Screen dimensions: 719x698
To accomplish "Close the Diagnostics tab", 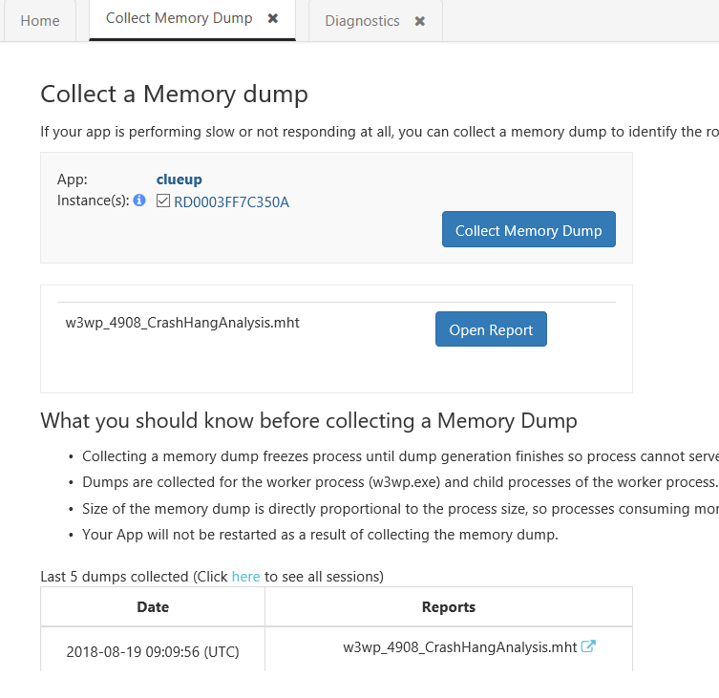I will click(419, 21).
